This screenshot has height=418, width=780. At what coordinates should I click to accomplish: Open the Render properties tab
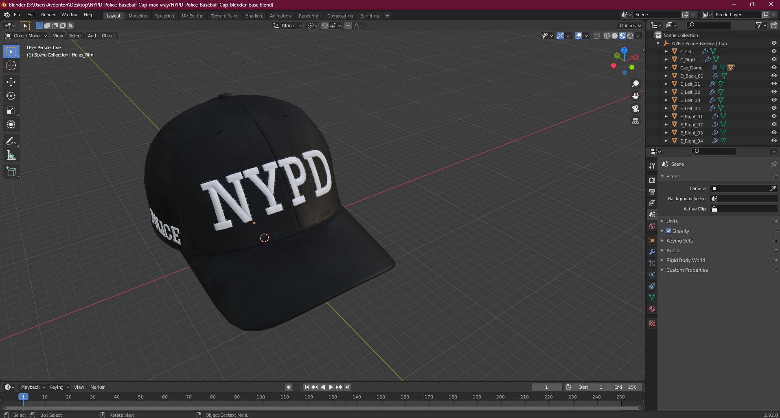pyautogui.click(x=652, y=180)
